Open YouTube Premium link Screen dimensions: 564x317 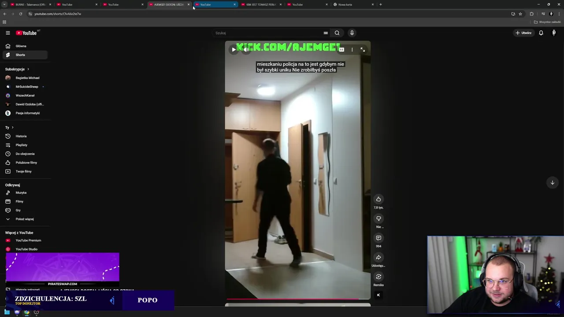pos(24,240)
